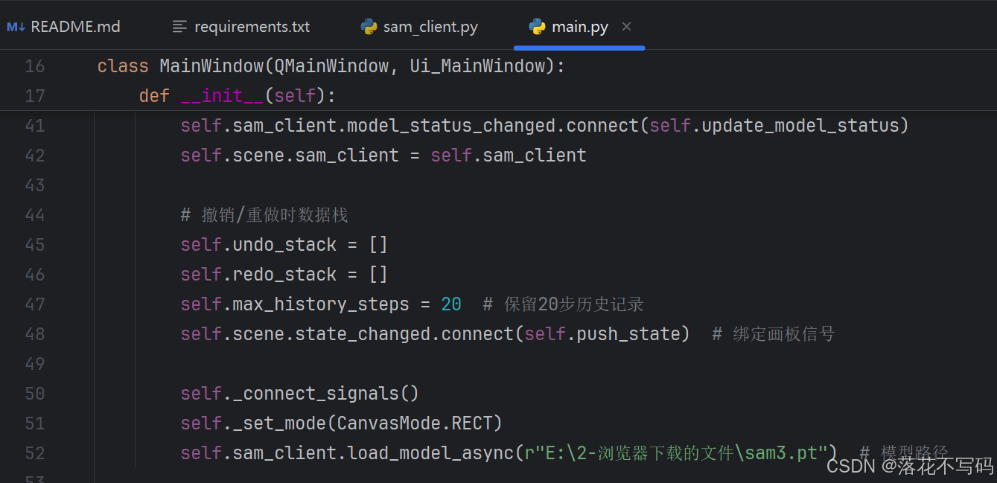Click line number 46 in the gutter
997x483 pixels.
point(35,275)
